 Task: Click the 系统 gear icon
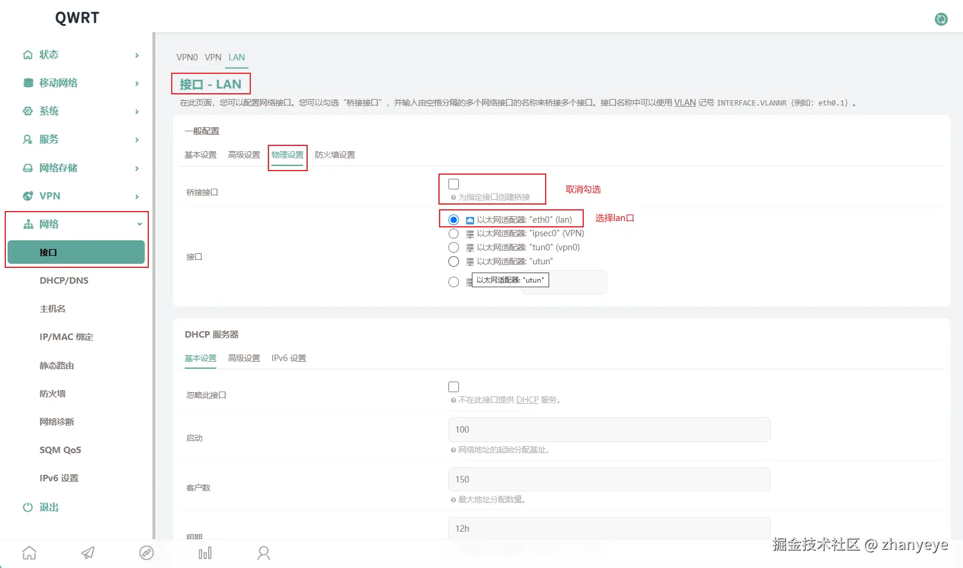[28, 111]
